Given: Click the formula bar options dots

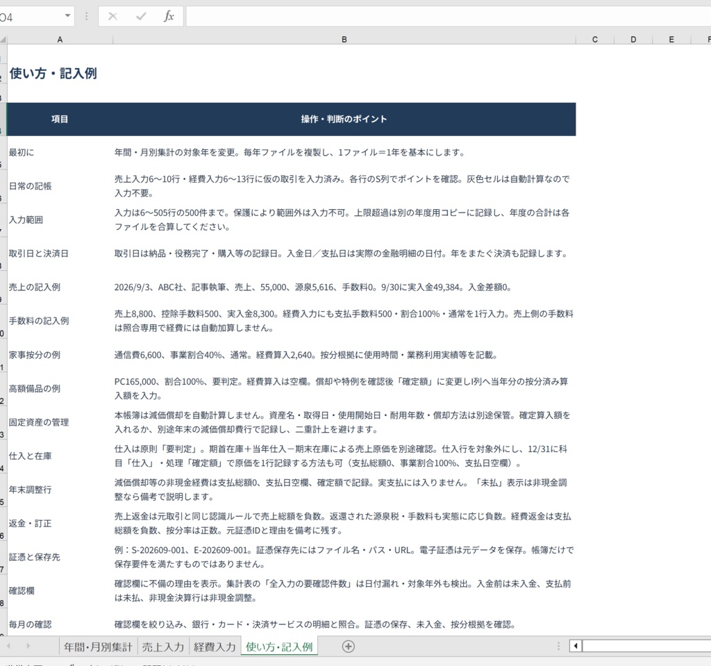Looking at the screenshot, I should pyautogui.click(x=86, y=17).
